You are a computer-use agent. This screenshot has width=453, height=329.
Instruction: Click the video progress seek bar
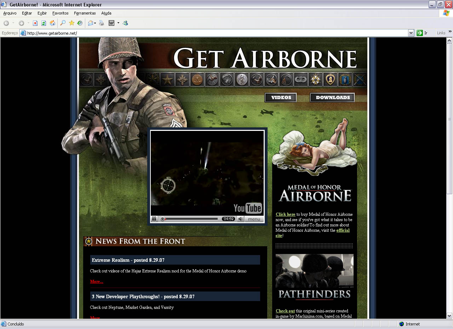191,219
